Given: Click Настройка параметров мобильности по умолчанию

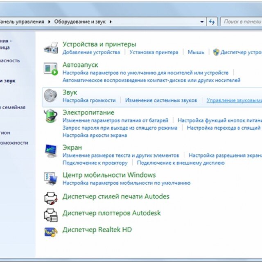Looking at the screenshot, I should [x=126, y=183].
